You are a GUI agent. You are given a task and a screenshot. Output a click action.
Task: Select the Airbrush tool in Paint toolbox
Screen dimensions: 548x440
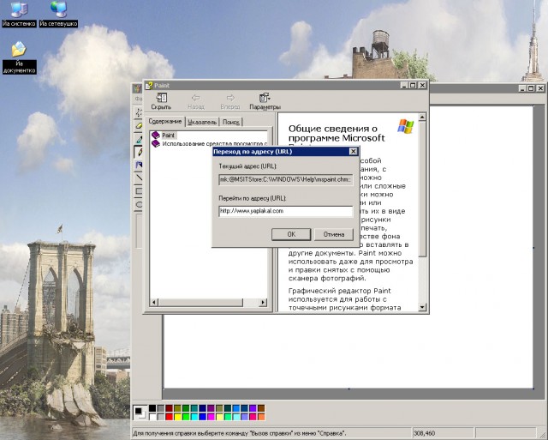139,165
